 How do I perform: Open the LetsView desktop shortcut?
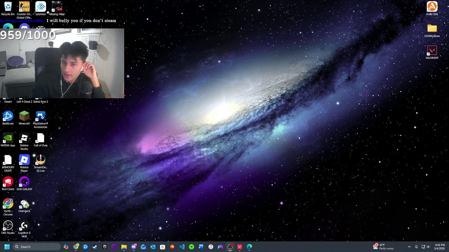[x=41, y=9]
